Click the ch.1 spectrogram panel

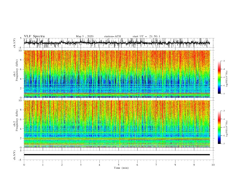[x=117, y=74]
